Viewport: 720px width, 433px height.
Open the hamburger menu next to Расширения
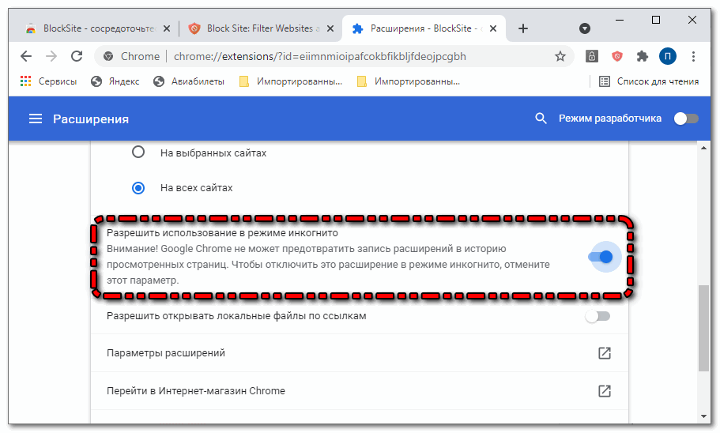(x=36, y=119)
